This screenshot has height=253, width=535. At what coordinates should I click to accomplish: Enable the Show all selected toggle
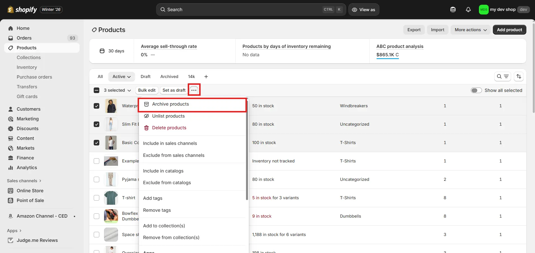click(x=476, y=90)
